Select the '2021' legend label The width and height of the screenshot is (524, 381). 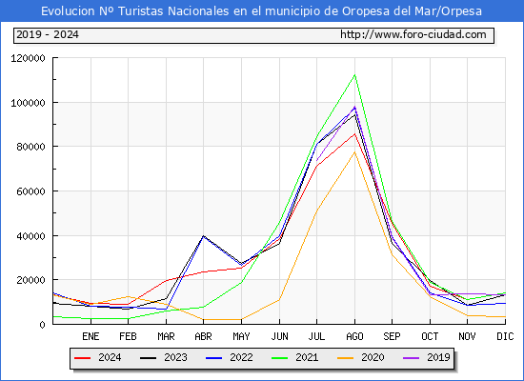pyautogui.click(x=307, y=357)
